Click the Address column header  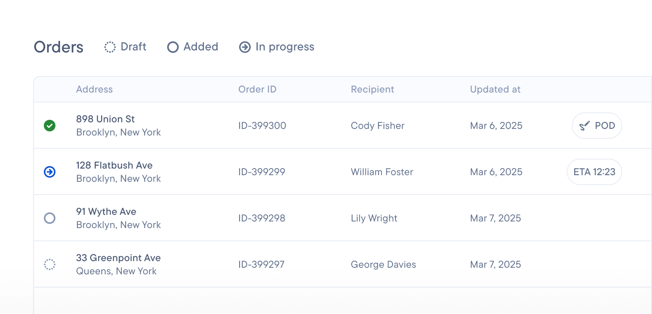95,89
